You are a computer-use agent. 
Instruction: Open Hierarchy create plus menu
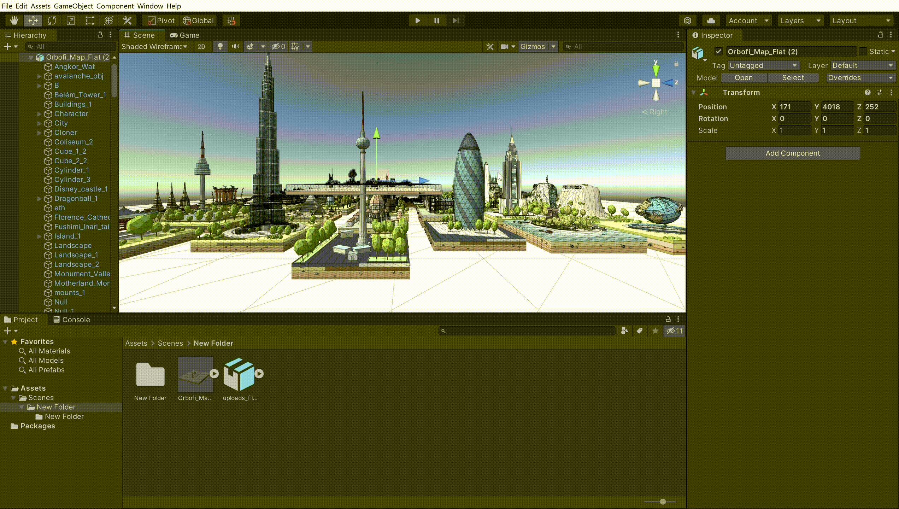[10, 46]
